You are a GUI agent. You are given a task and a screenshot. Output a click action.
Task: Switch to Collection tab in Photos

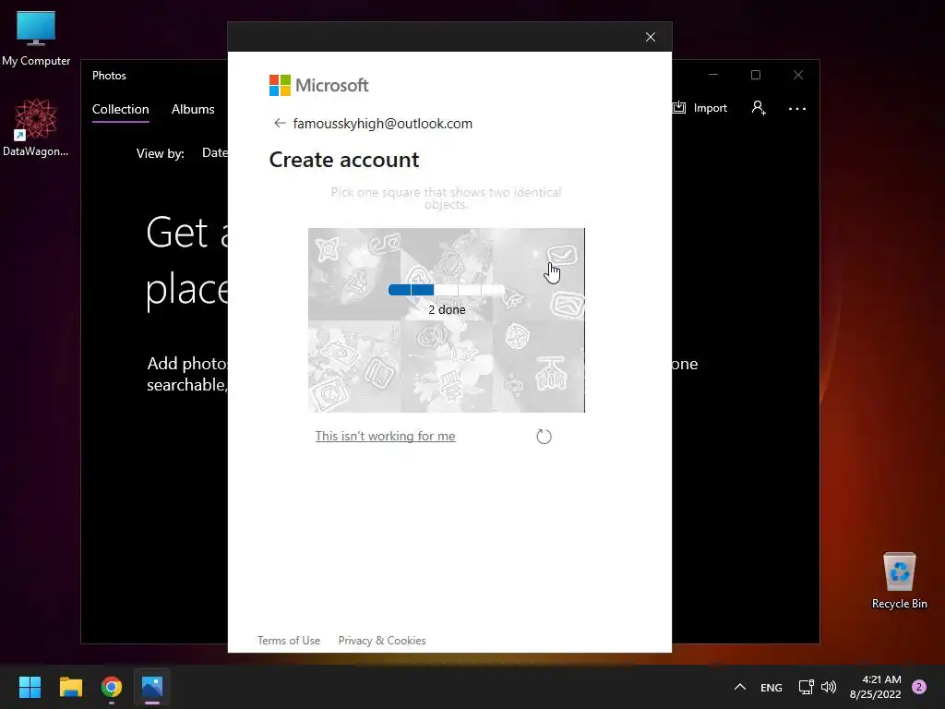[121, 109]
